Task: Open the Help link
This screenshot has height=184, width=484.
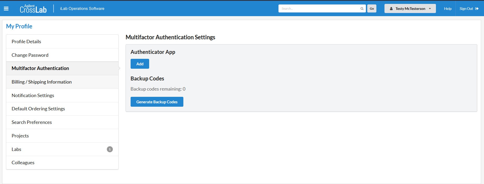Action: 447,9
